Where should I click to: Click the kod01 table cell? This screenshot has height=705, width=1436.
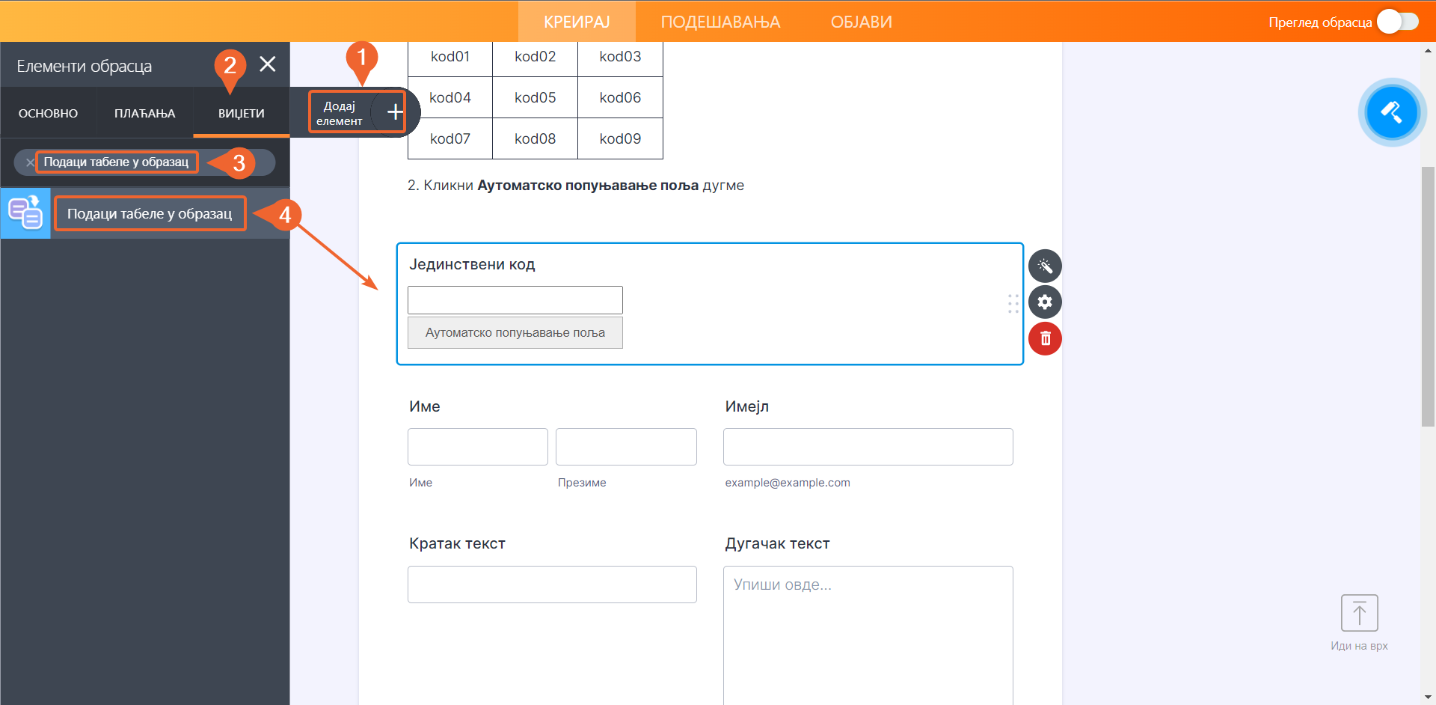coord(450,57)
